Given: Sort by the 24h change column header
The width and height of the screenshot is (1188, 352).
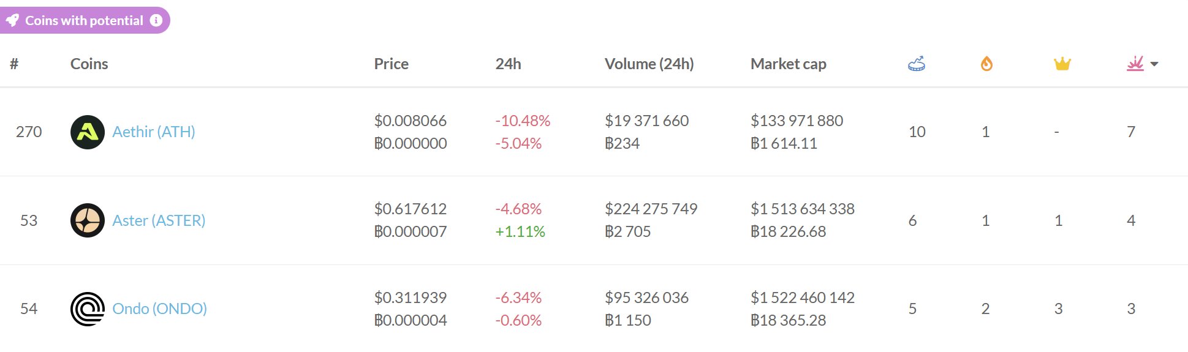Looking at the screenshot, I should click(x=508, y=64).
